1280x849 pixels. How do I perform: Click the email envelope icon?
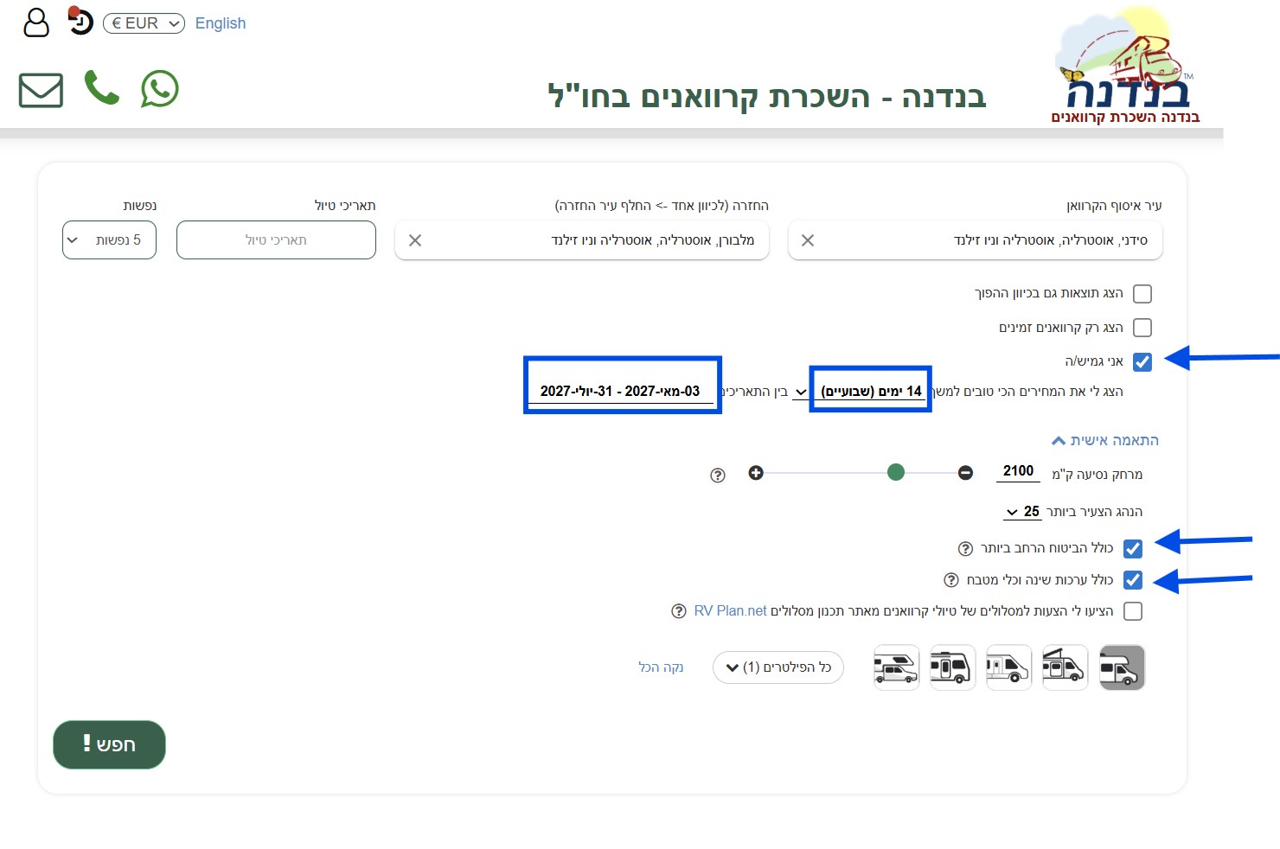click(41, 90)
